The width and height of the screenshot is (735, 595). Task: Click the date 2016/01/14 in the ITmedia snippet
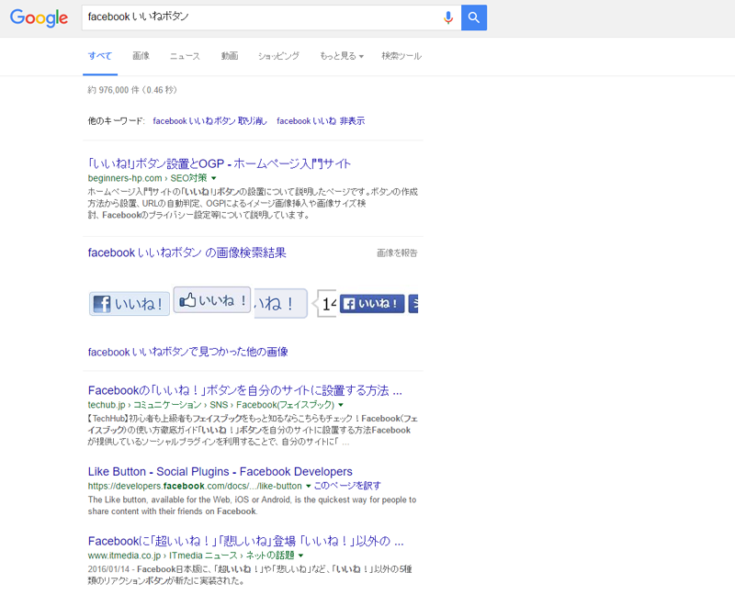click(x=108, y=569)
